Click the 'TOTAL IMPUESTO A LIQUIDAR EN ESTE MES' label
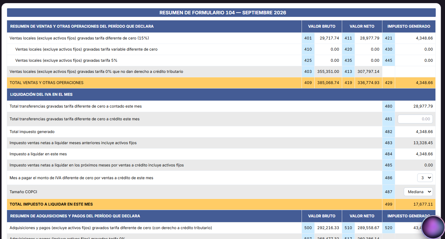The height and width of the screenshot is (239, 445). coord(51,204)
